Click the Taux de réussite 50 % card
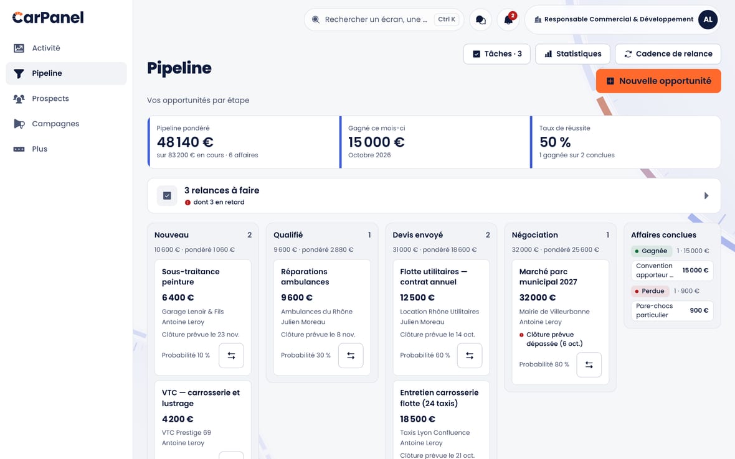This screenshot has width=735, height=459. (626, 142)
